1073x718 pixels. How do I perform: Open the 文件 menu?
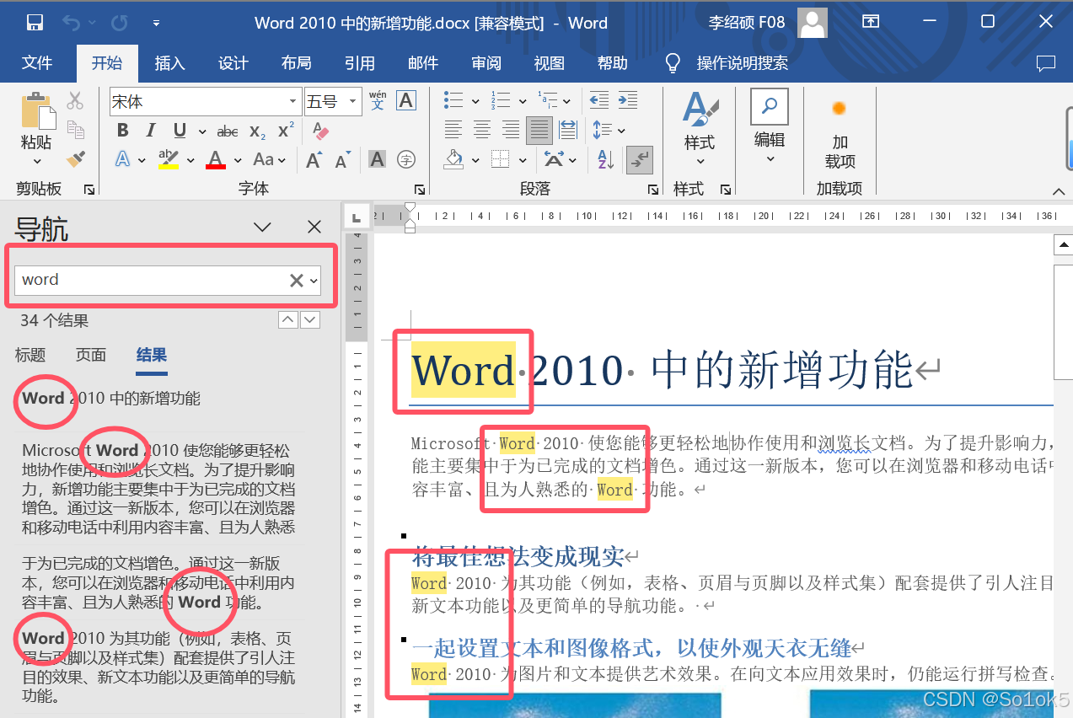(37, 63)
